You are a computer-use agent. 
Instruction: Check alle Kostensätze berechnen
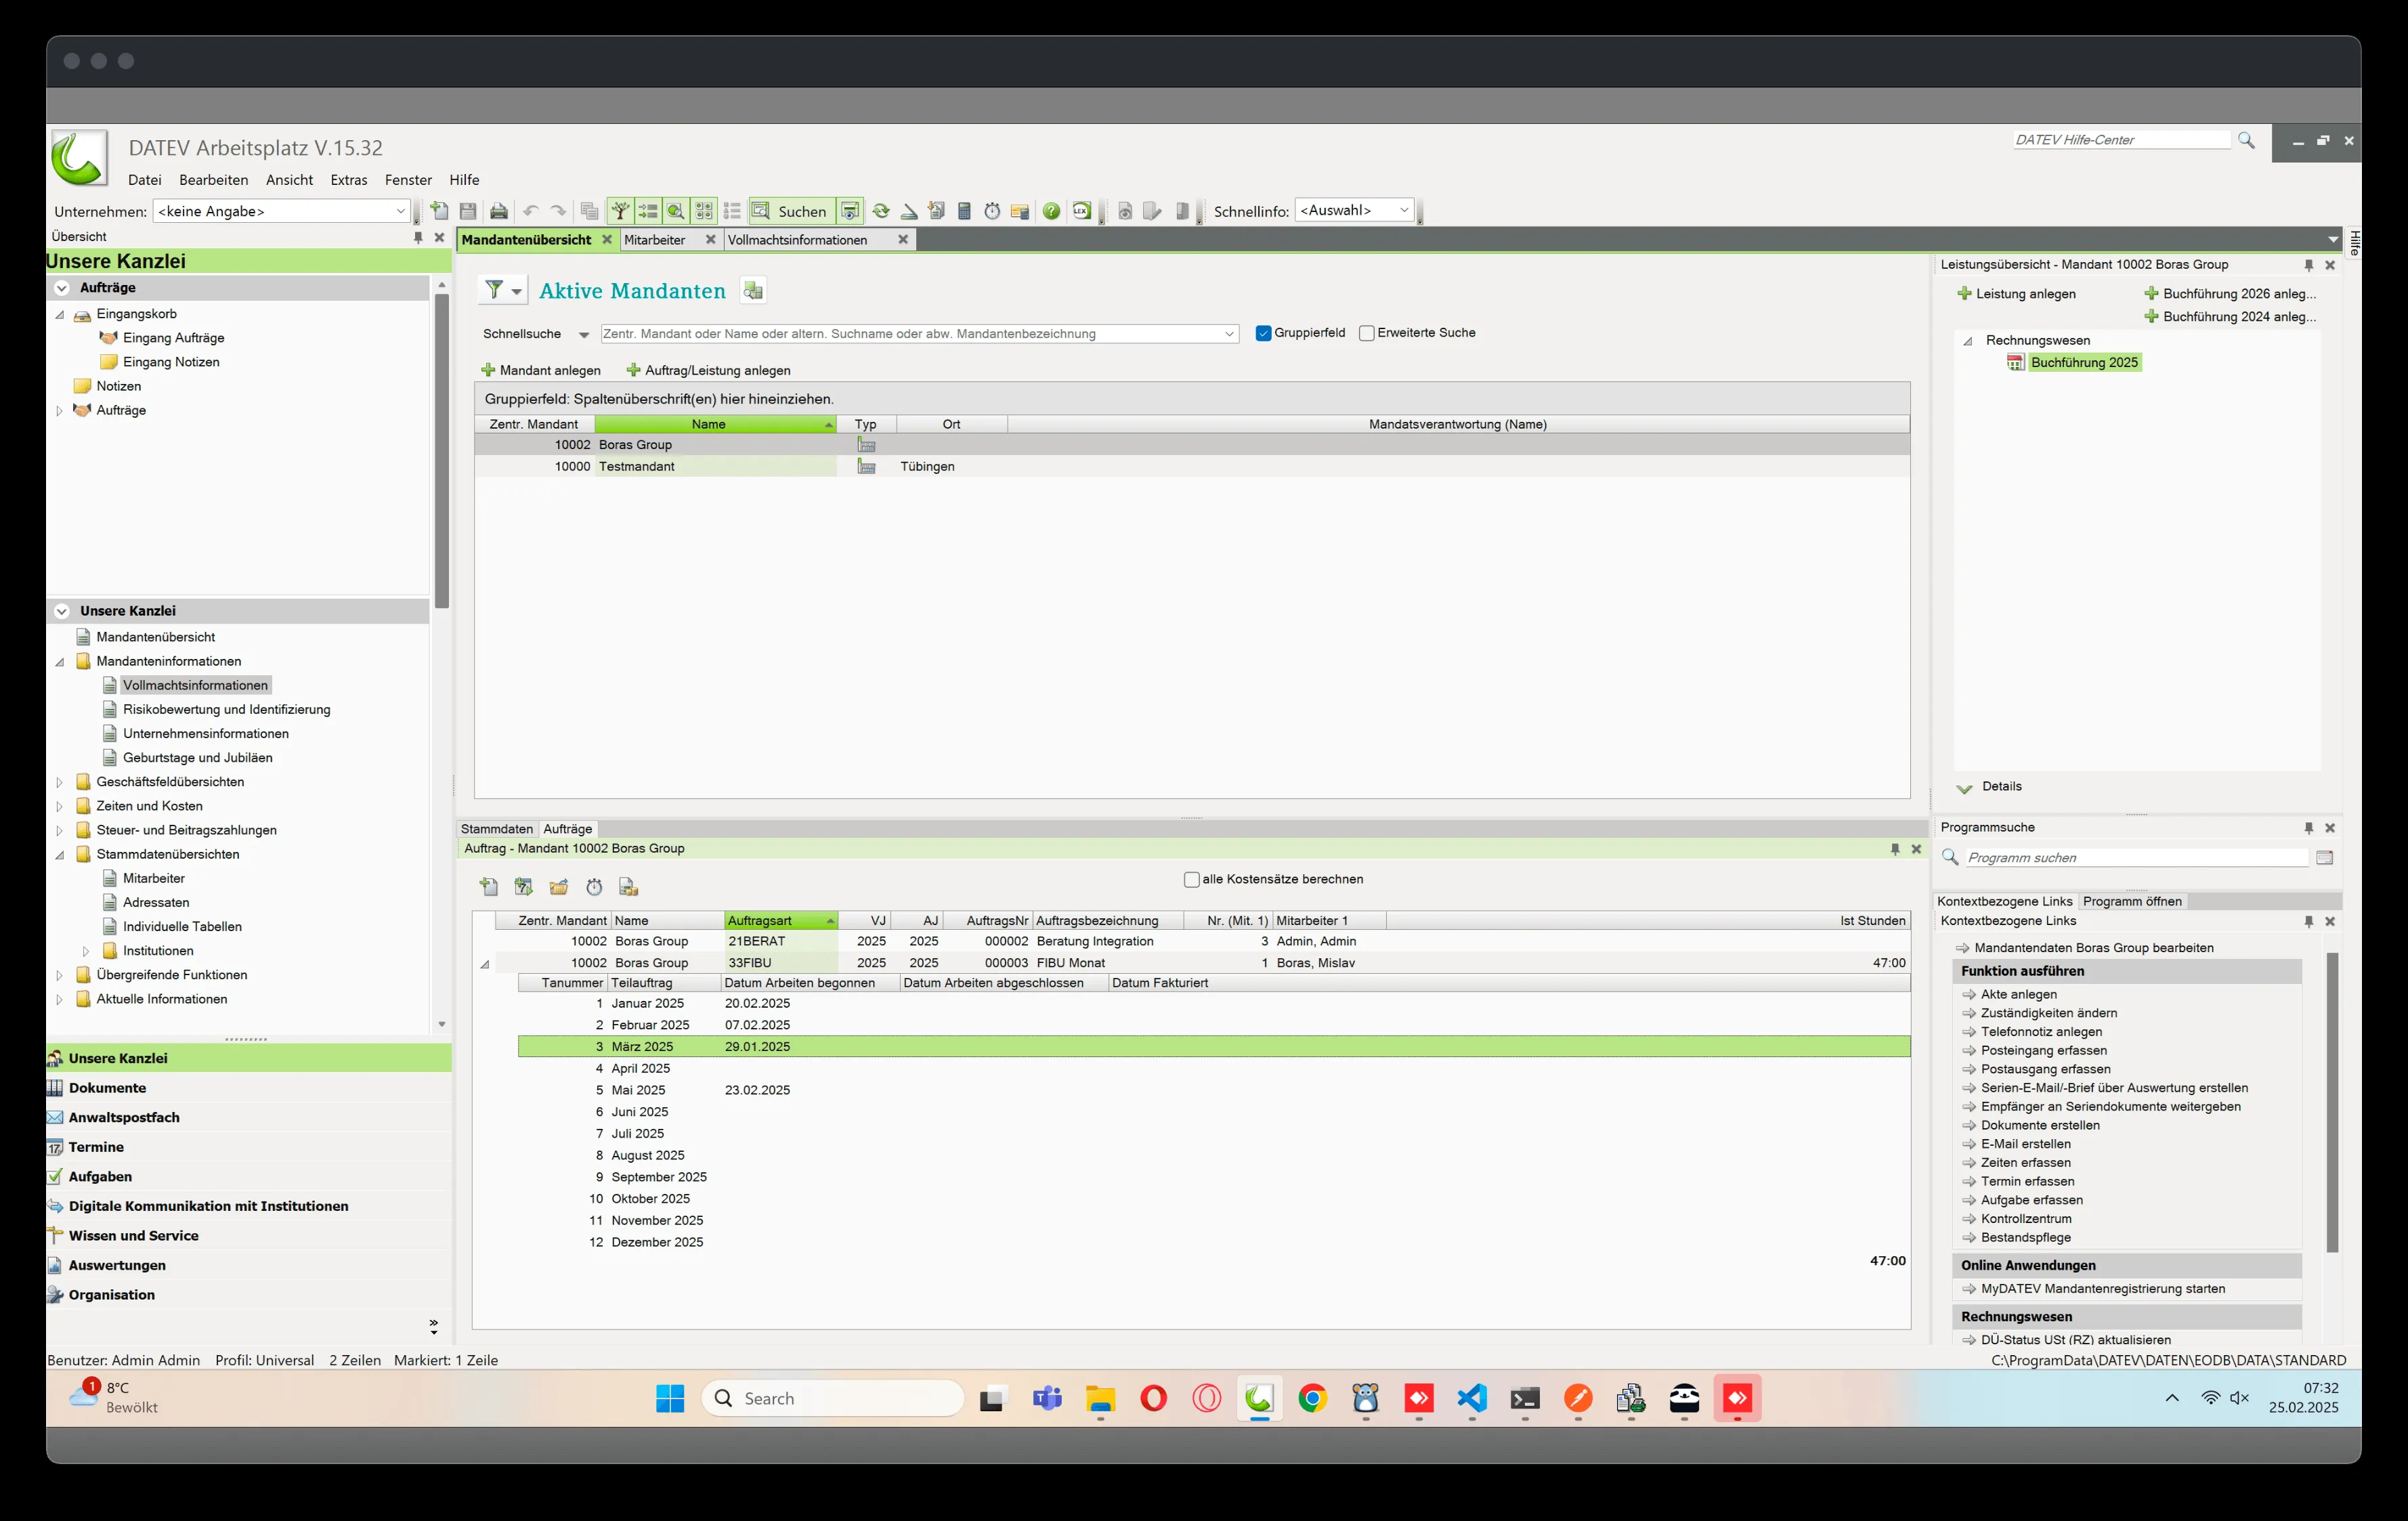1191,879
